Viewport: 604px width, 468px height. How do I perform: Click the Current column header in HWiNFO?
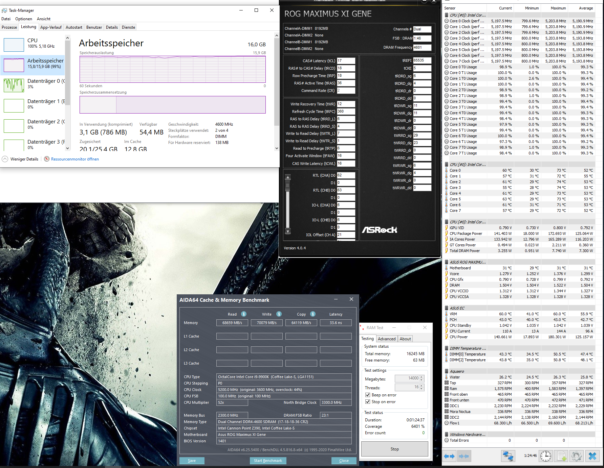[500, 8]
